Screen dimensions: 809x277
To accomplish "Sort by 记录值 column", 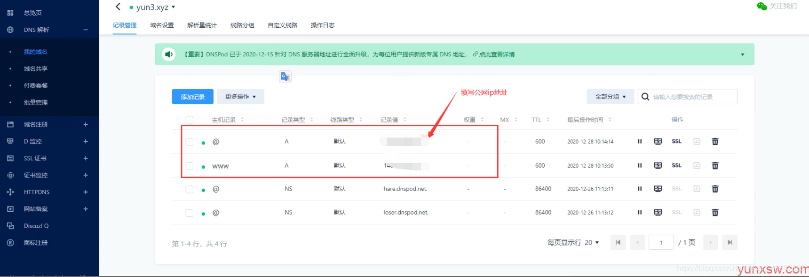I will [x=405, y=120].
